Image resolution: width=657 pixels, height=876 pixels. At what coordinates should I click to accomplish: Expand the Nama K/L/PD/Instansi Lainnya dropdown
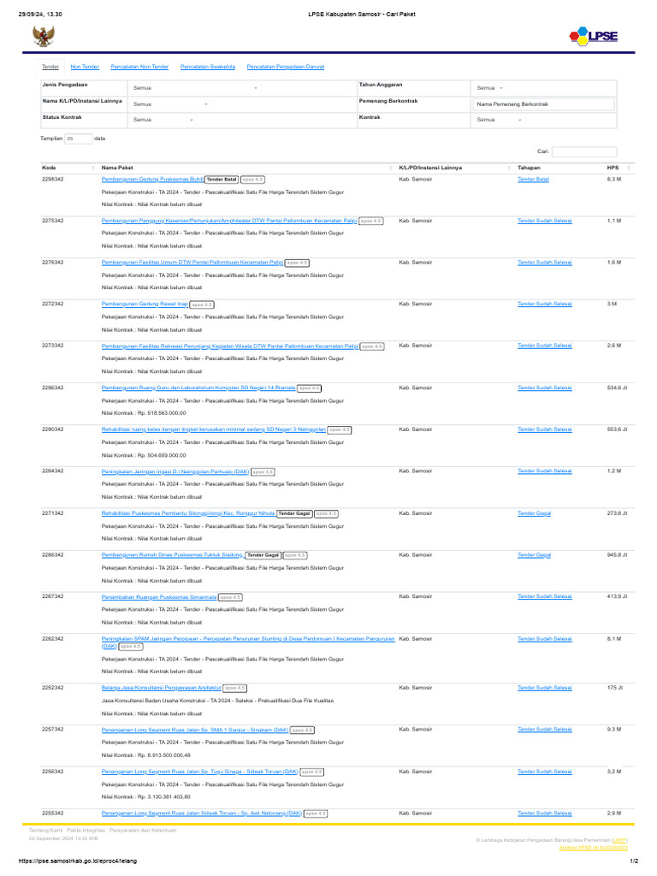(x=171, y=104)
